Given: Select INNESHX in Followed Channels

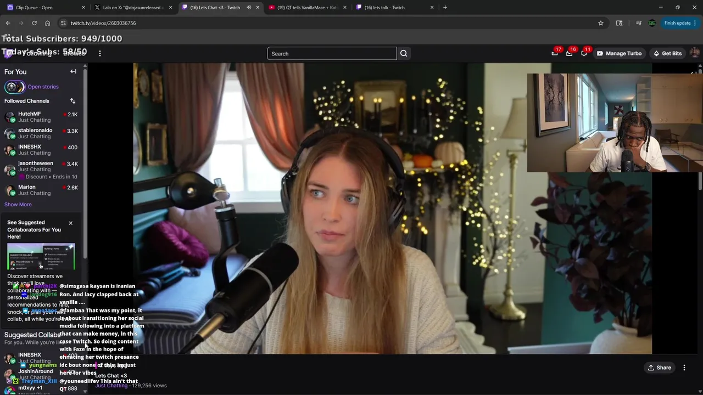Looking at the screenshot, I should coord(42,150).
